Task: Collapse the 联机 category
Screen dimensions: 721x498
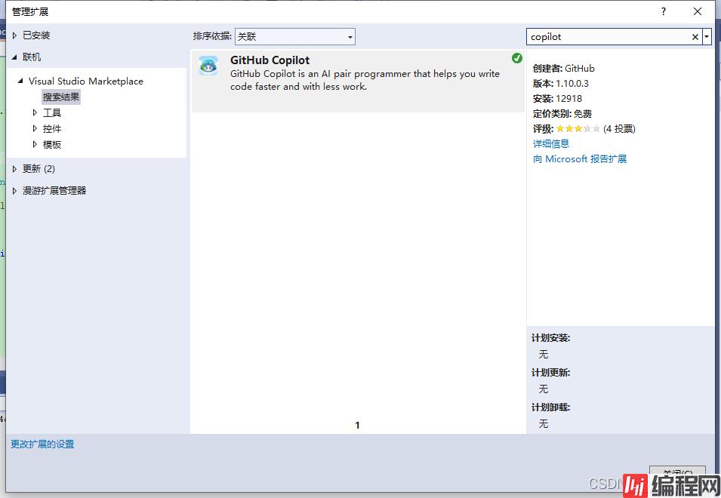Action: (x=14, y=57)
